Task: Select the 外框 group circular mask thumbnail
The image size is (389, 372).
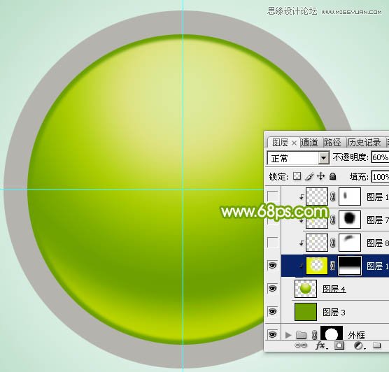Action: click(332, 333)
